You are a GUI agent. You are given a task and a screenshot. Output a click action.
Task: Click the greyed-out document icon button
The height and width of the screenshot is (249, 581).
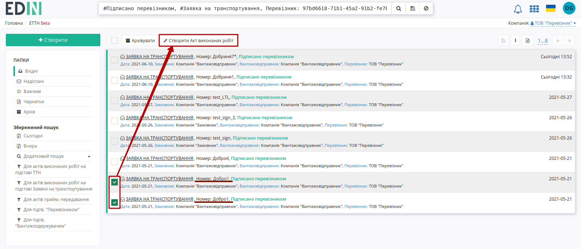click(x=503, y=41)
